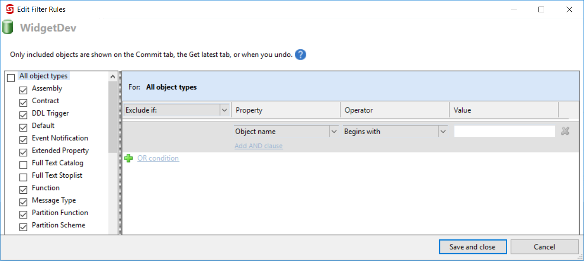This screenshot has height=261, width=584.
Task: Click the green WidgetDev database icon
Action: coord(8,27)
